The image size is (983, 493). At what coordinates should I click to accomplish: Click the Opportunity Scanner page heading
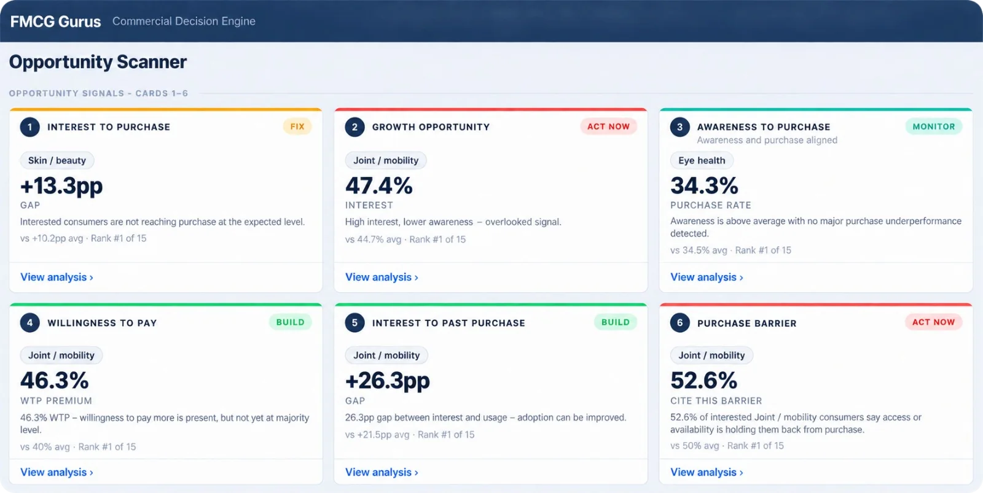[98, 62]
